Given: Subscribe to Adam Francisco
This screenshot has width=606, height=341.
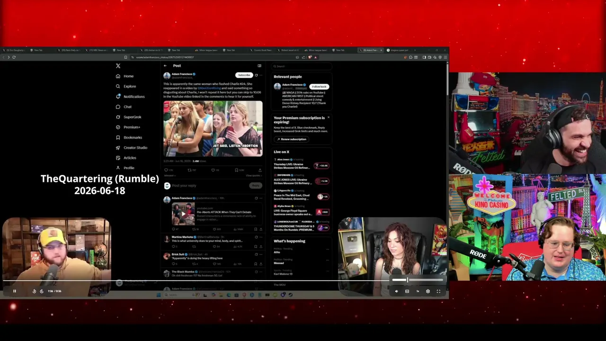Looking at the screenshot, I should point(244,75).
